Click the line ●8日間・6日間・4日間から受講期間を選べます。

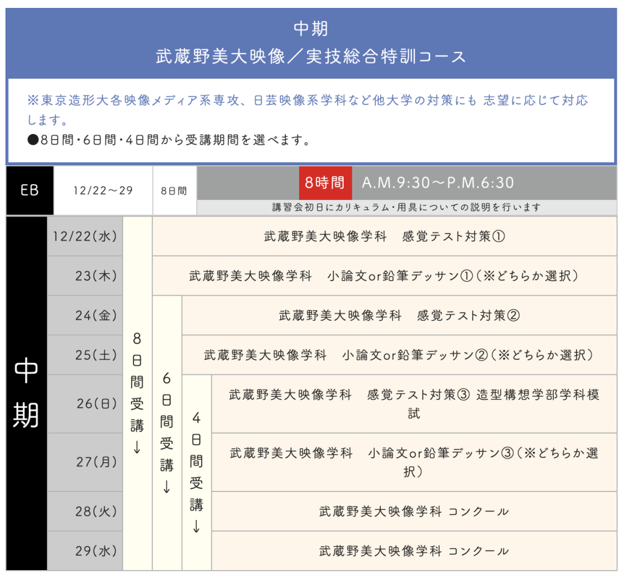pyautogui.click(x=169, y=140)
